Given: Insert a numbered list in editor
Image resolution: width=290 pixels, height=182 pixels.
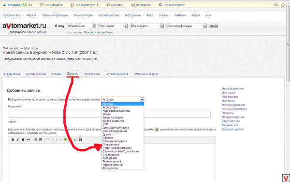Looking at the screenshot, I should (41, 140).
